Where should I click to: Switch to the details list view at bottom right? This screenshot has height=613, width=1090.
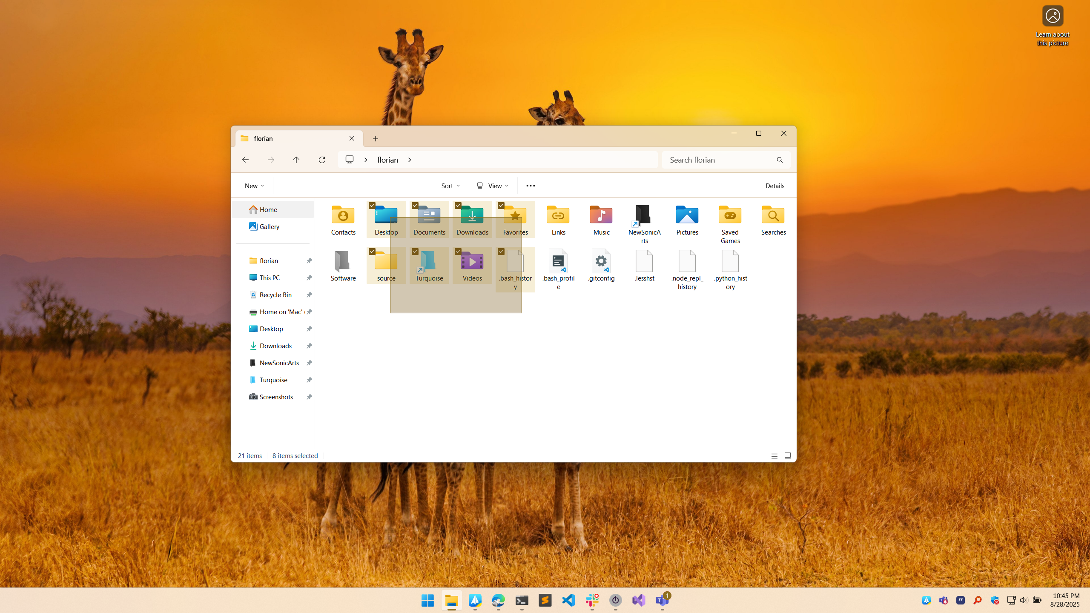(774, 455)
